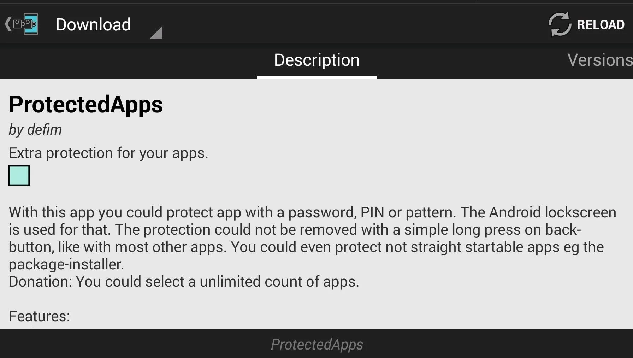Viewport: 633px width, 358px height.
Task: Tap the back chevron arrow
Action: (8, 24)
